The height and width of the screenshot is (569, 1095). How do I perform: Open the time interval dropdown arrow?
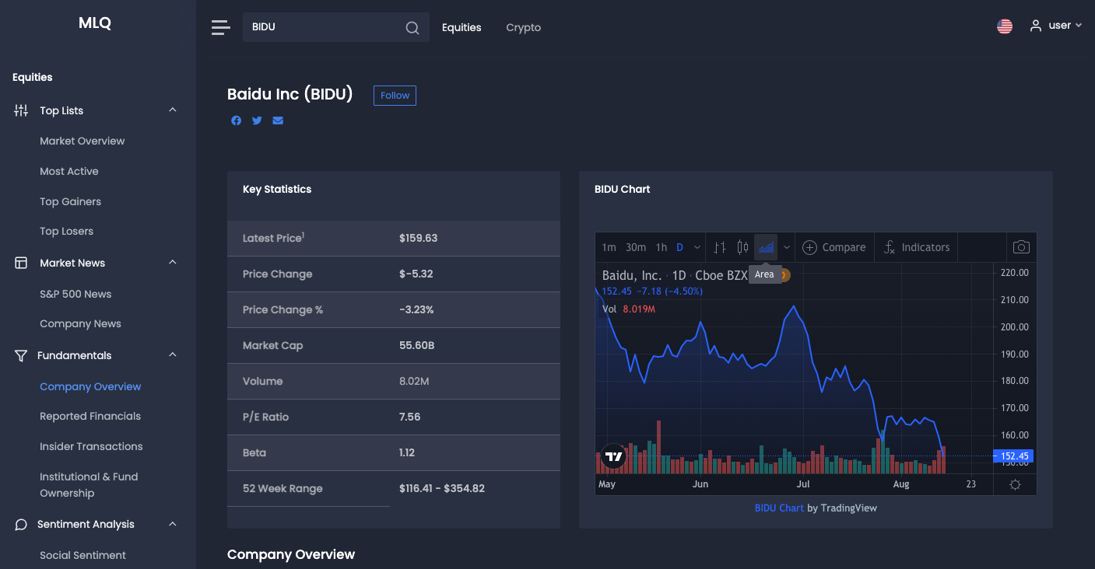pos(697,247)
